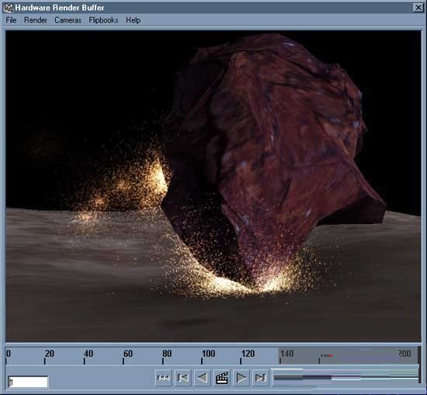Step forward one frame
Viewport: 427px width, 395px height.
click(261, 378)
